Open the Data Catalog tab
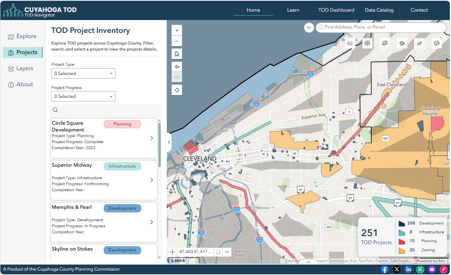Image resolution: width=451 pixels, height=275 pixels. (x=379, y=10)
